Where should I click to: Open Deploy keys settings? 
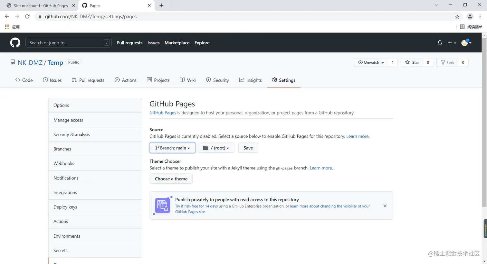95,207
